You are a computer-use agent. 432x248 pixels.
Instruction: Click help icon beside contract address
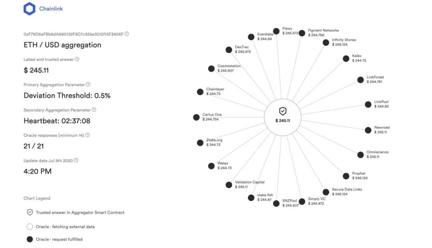(127, 34)
